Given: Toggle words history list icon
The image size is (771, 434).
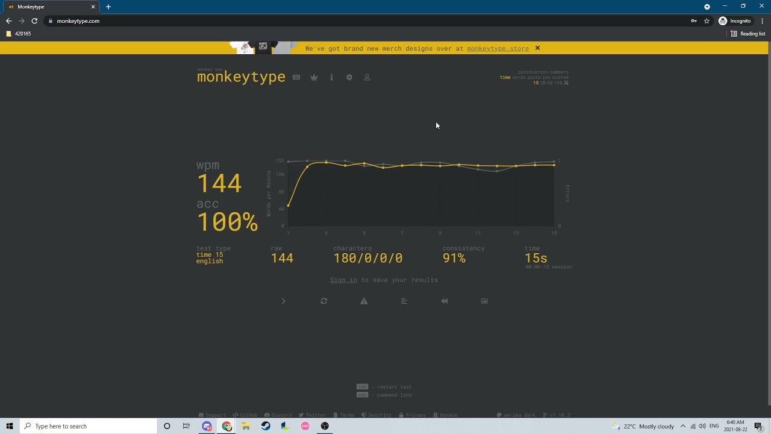Looking at the screenshot, I should coord(404,301).
